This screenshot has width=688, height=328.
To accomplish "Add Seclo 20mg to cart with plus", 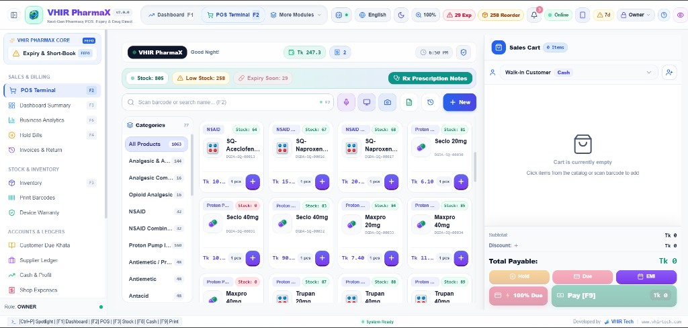I will pos(461,181).
